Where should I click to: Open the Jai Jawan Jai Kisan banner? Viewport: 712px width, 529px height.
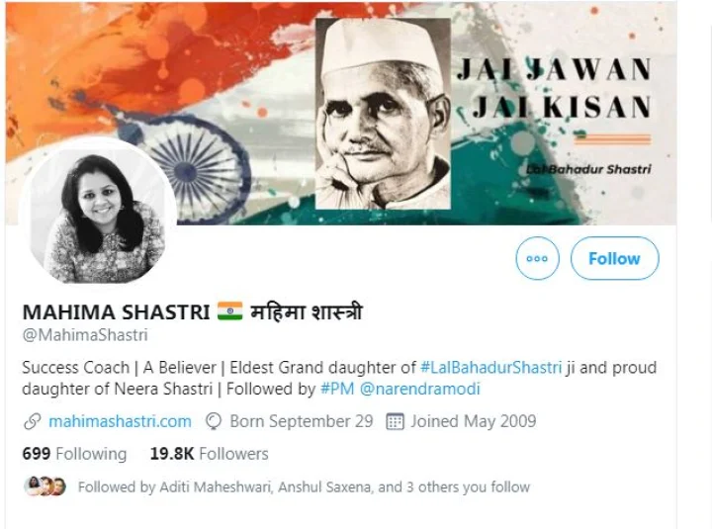pyautogui.click(x=341, y=114)
